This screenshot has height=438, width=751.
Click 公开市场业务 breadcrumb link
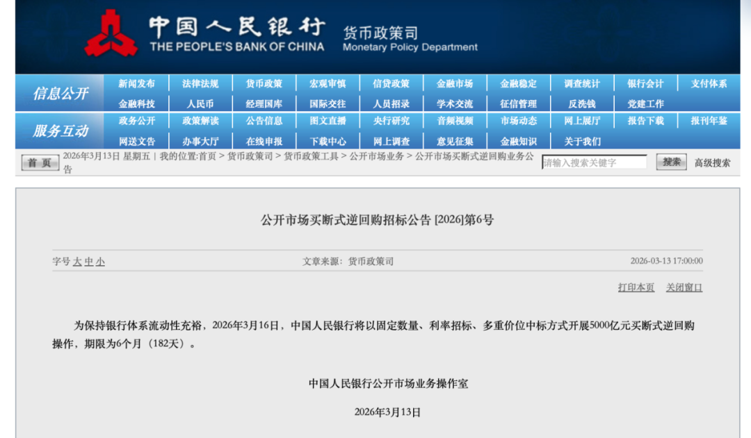376,157
